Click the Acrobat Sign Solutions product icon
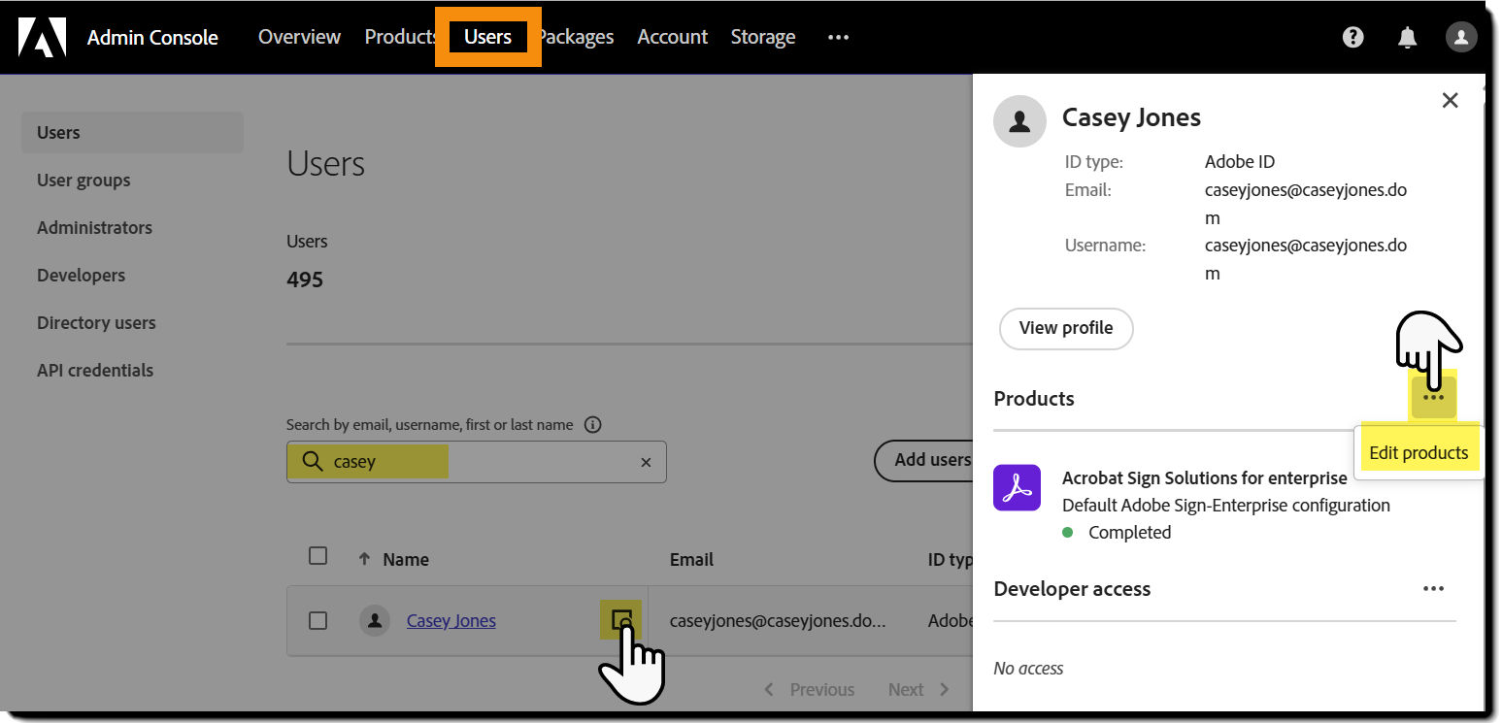The height and width of the screenshot is (723, 1502). click(1017, 487)
